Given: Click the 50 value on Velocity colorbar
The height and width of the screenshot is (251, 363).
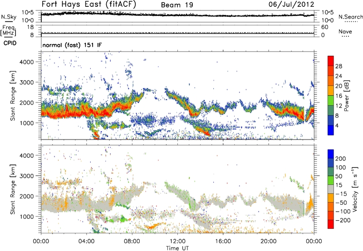Looking at the screenshot, I should [x=339, y=176].
